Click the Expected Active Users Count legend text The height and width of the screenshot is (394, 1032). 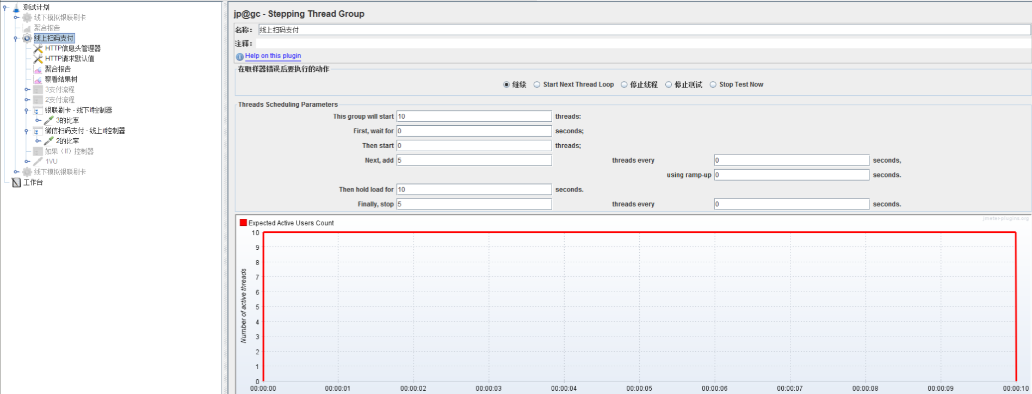(x=291, y=223)
